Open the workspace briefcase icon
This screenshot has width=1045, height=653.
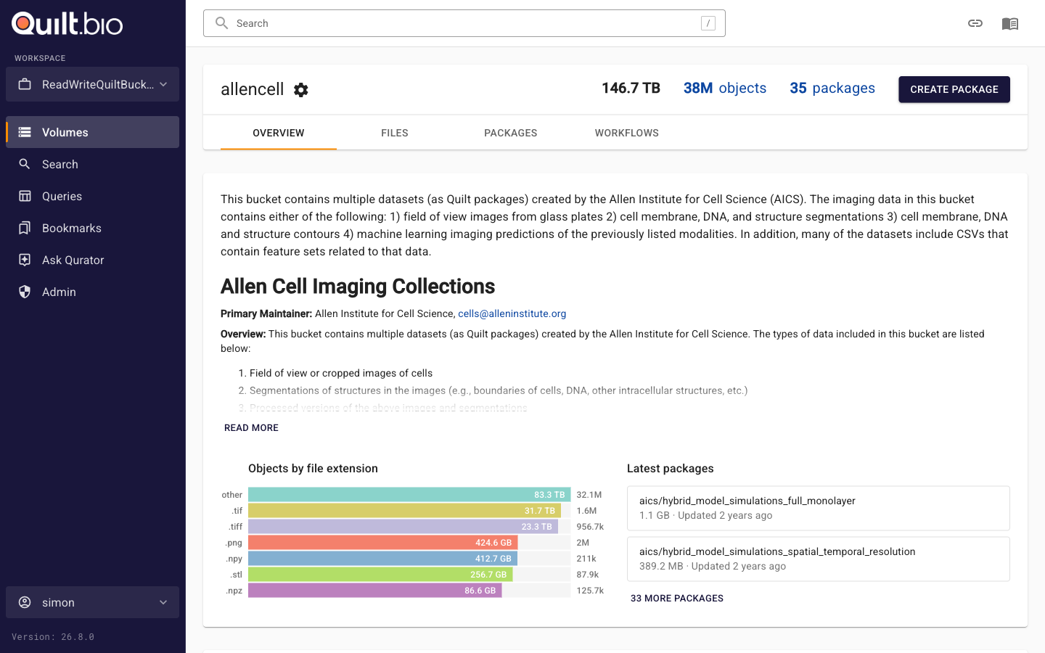coord(25,84)
